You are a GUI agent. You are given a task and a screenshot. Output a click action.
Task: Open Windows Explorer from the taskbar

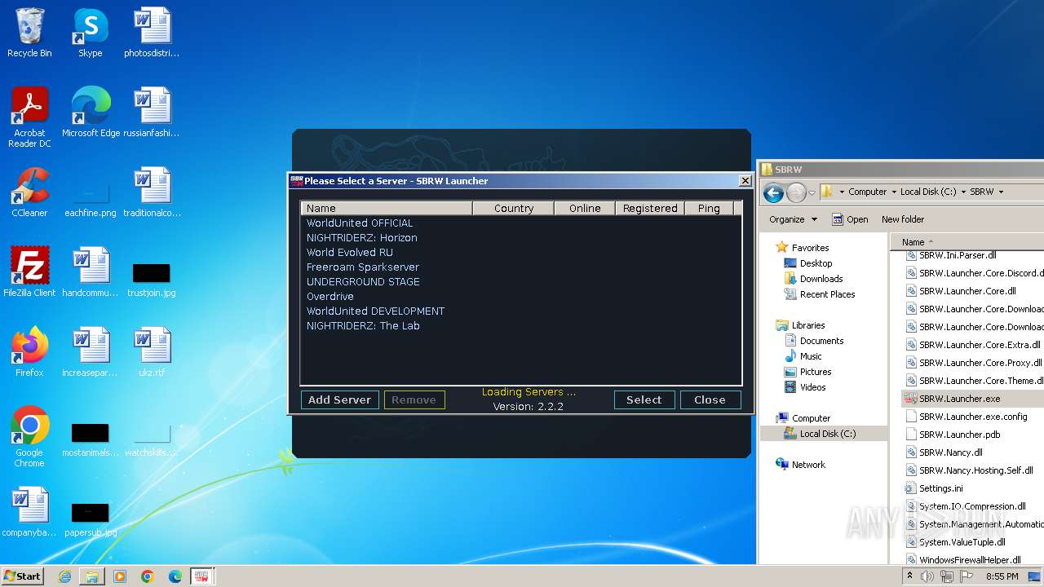(x=92, y=576)
